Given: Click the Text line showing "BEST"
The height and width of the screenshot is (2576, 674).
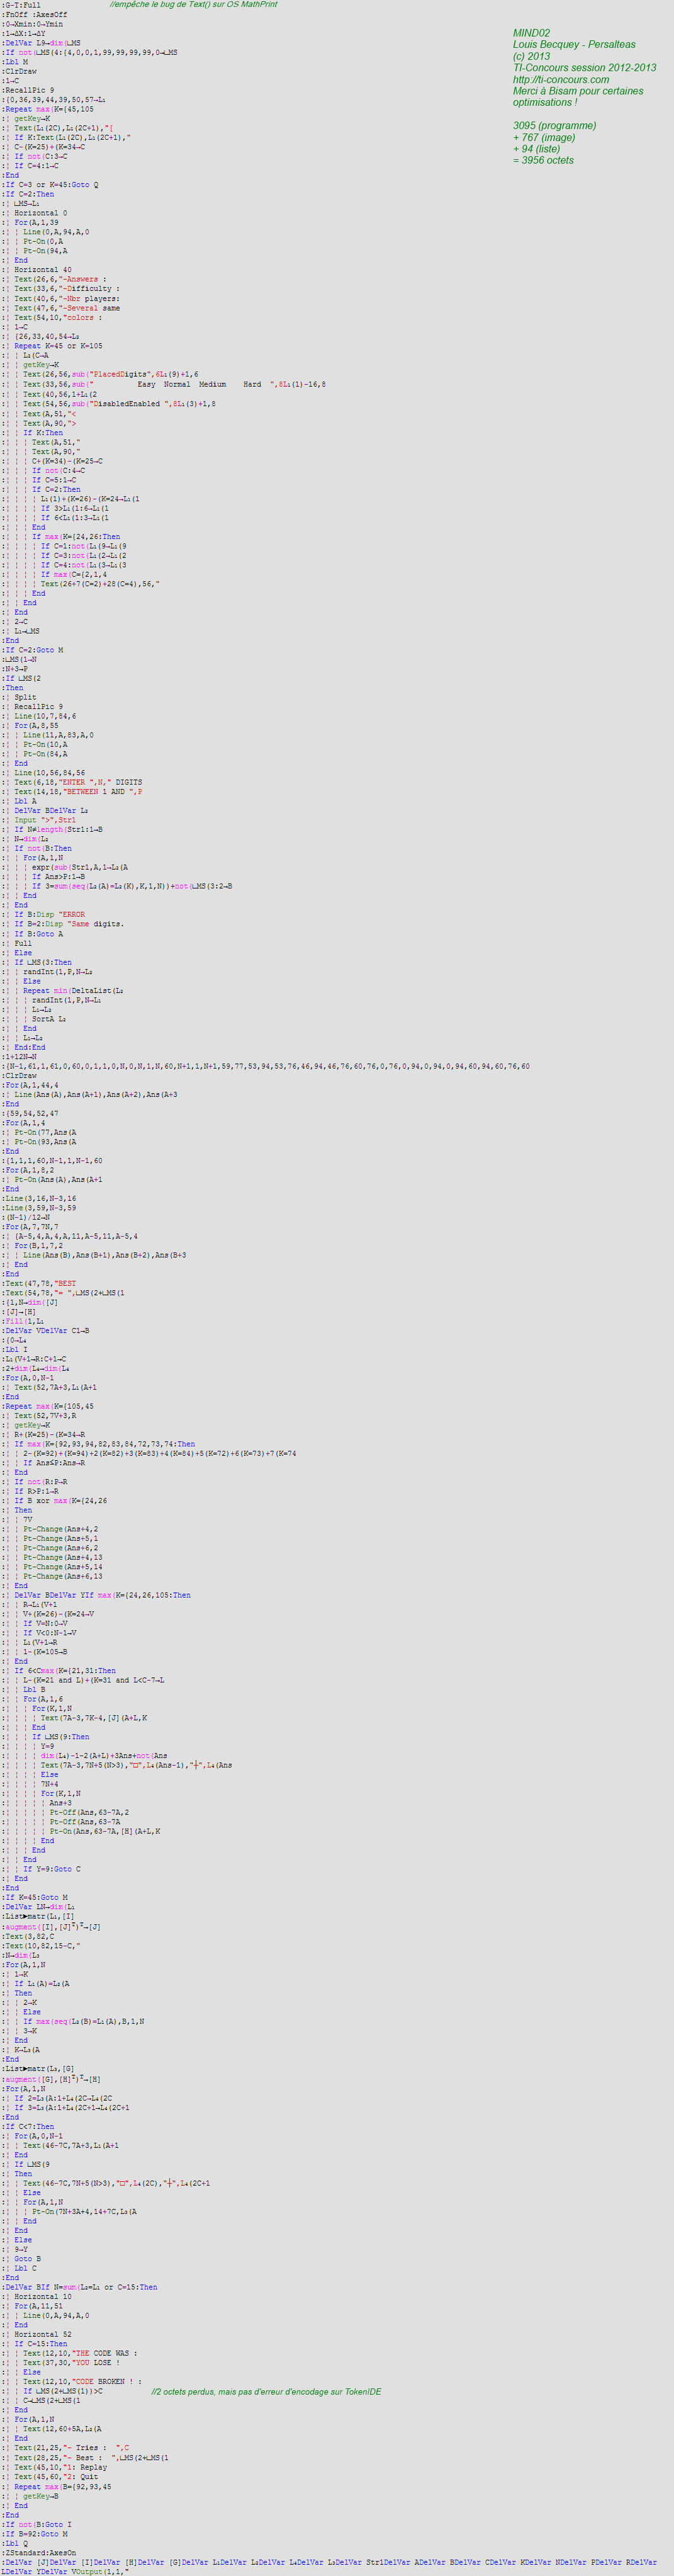Looking at the screenshot, I should [39, 1283].
